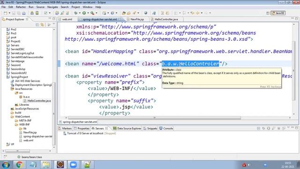The width and height of the screenshot is (300, 169).
Task: Click the Save toolbar icon
Action: tap(14, 13)
